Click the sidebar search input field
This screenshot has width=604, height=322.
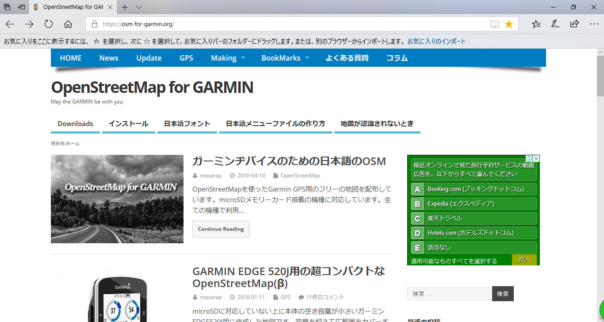[449, 294]
